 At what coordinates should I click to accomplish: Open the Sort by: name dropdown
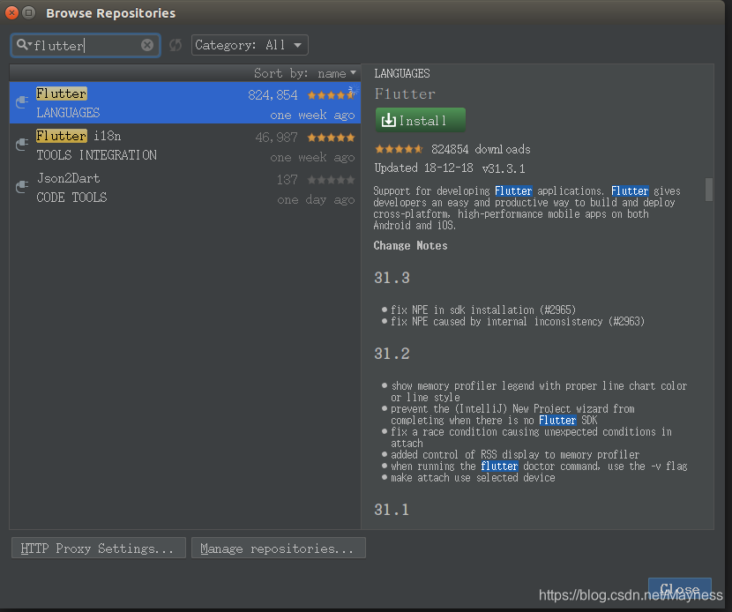click(x=305, y=73)
